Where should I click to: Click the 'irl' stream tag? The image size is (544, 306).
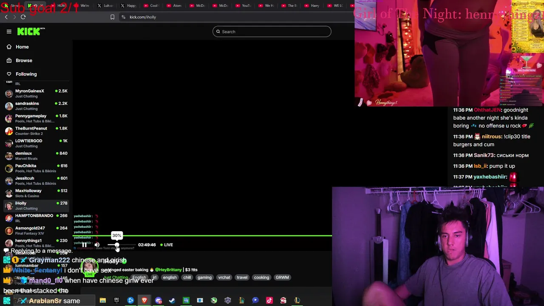coord(154,278)
